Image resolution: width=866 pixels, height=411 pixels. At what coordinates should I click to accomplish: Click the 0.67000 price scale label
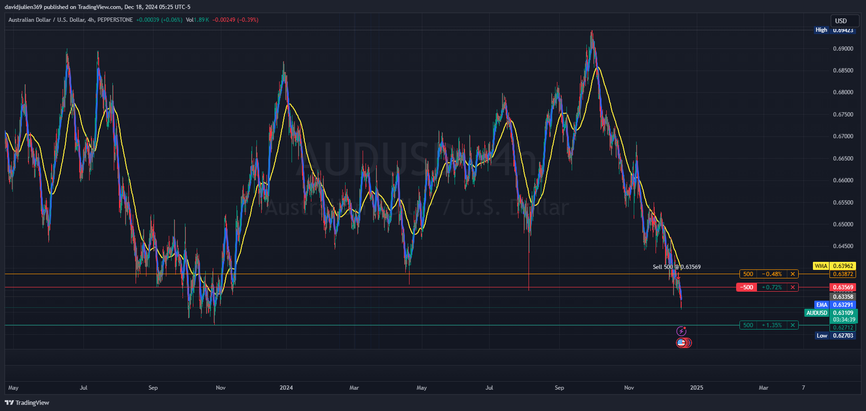843,136
